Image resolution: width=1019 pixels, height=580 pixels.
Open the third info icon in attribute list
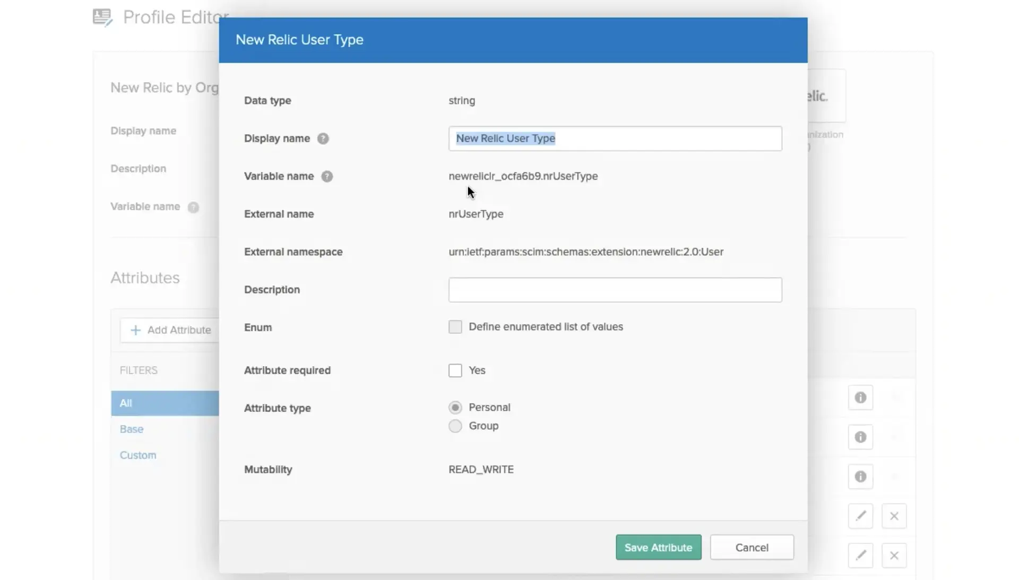point(860,477)
